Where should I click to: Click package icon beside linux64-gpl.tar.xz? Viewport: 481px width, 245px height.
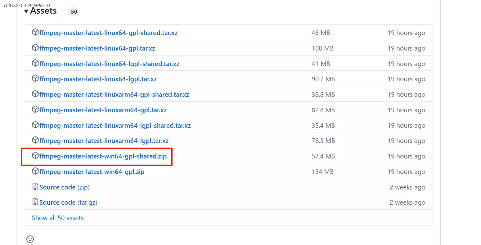coord(35,48)
